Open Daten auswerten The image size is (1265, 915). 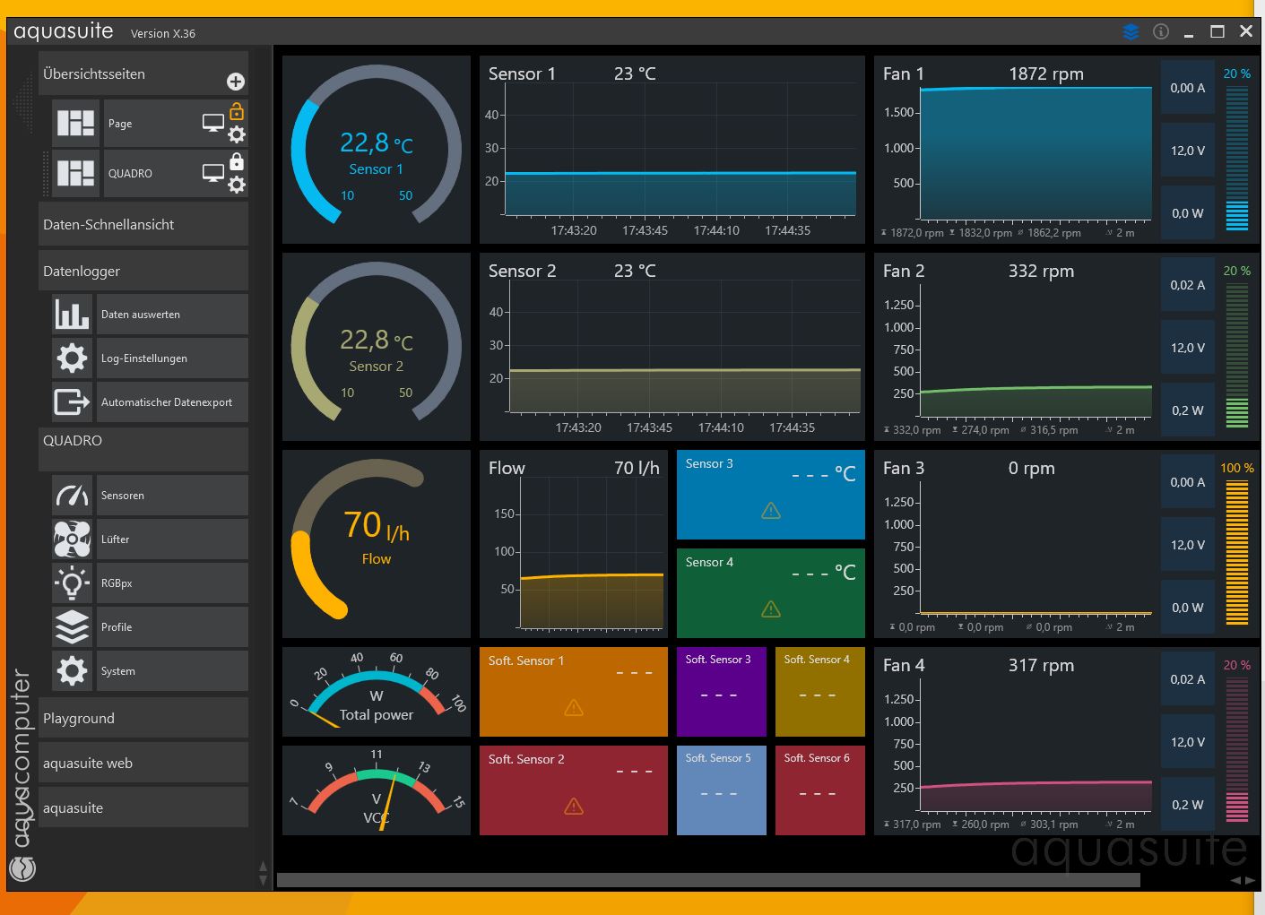pos(172,315)
